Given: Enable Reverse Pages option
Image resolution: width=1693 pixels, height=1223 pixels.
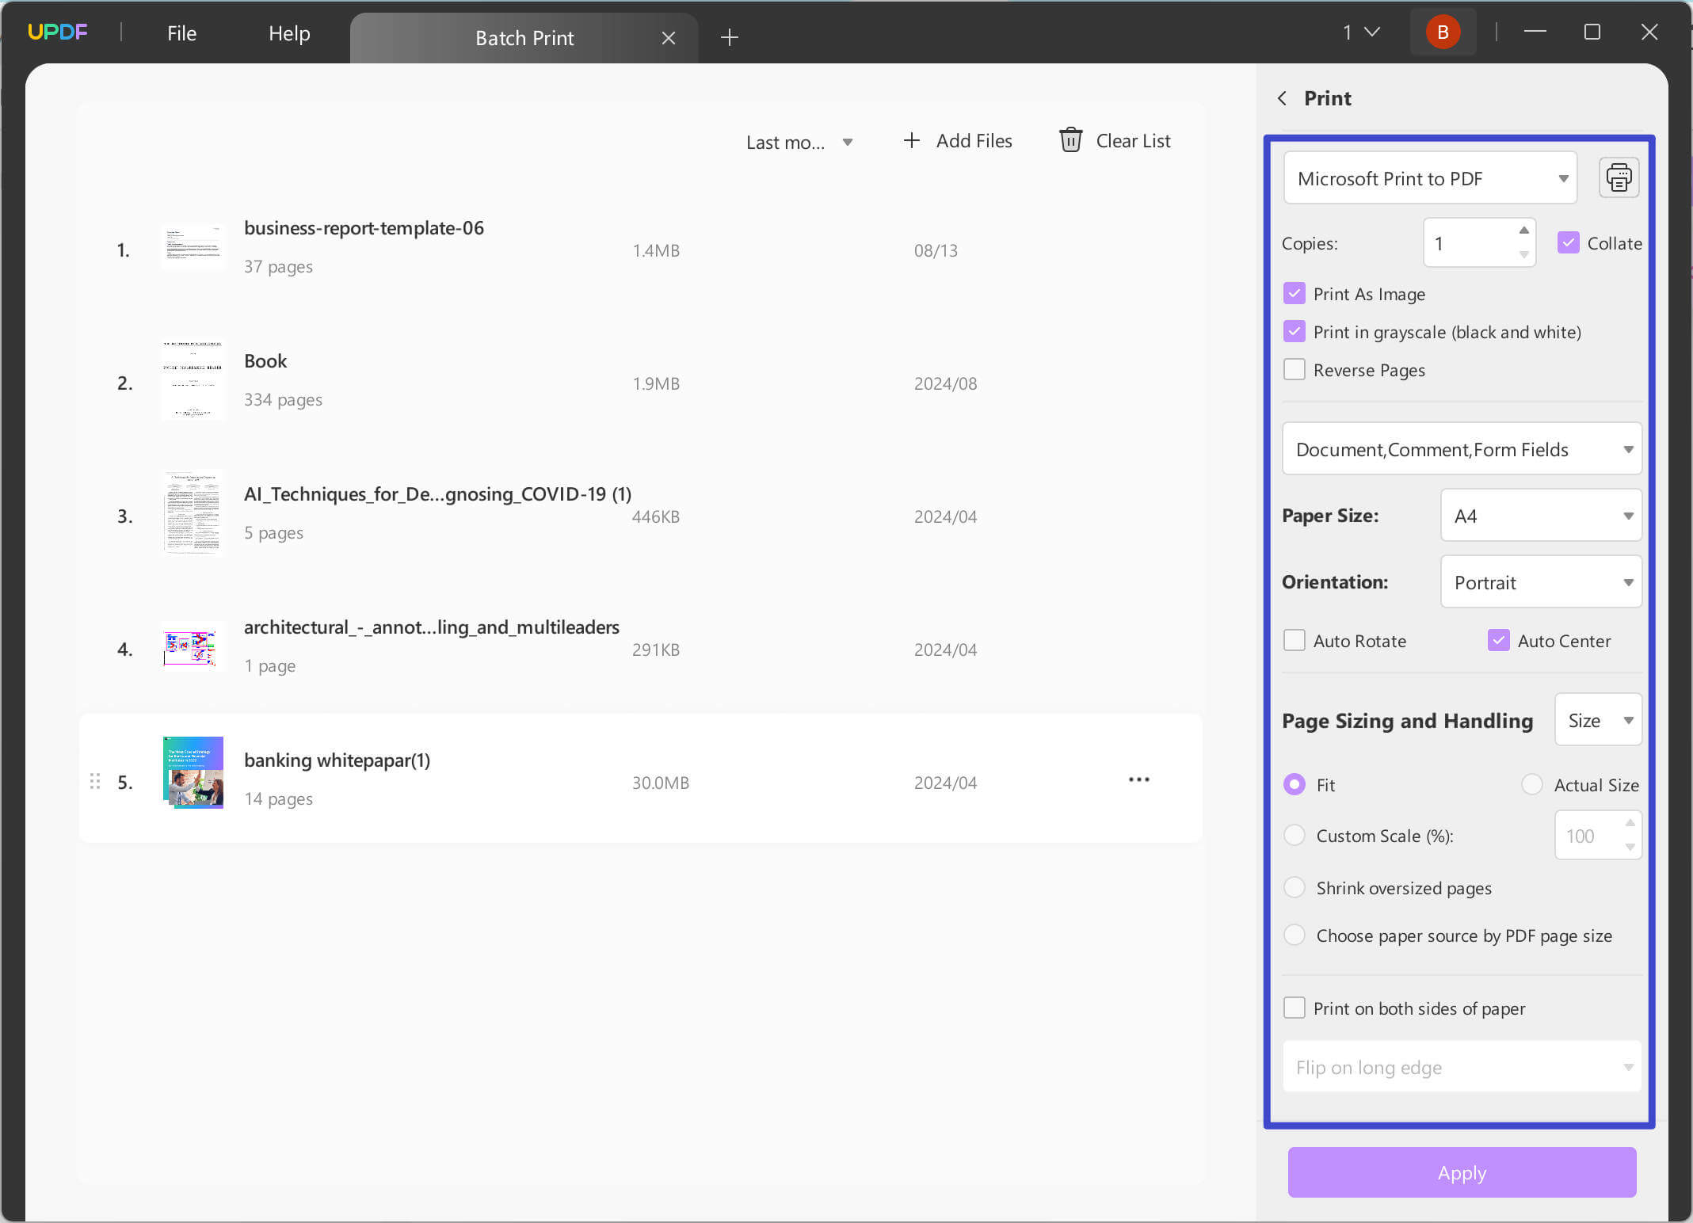Looking at the screenshot, I should click(1294, 369).
